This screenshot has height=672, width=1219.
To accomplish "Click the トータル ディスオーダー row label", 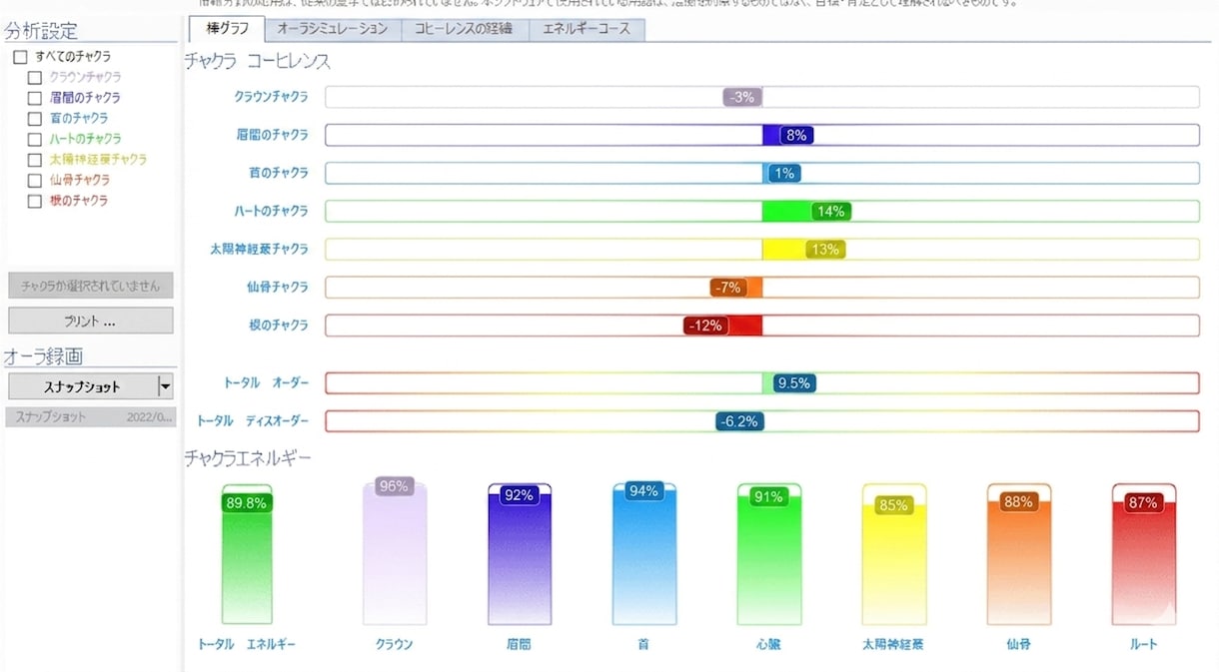I will pos(253,421).
